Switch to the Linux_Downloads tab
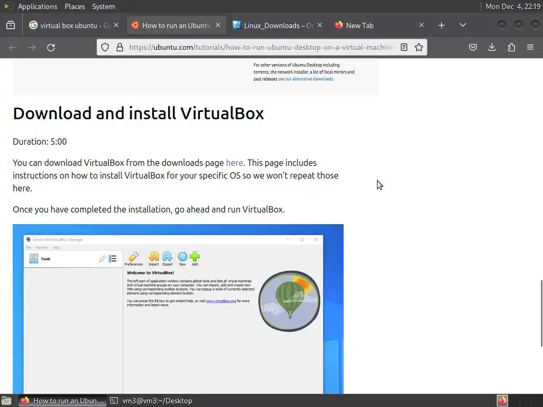 tap(277, 25)
